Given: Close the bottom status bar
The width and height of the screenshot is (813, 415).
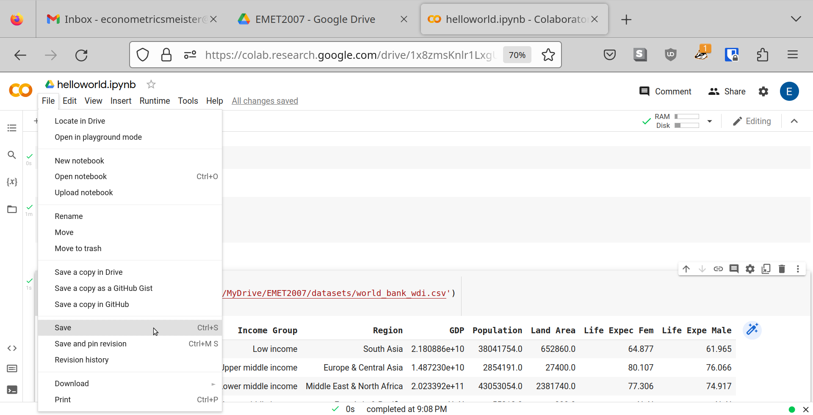Looking at the screenshot, I should click(x=806, y=409).
